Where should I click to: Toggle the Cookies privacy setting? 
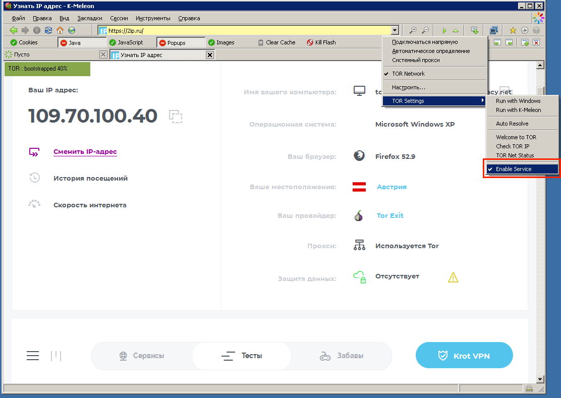point(24,42)
